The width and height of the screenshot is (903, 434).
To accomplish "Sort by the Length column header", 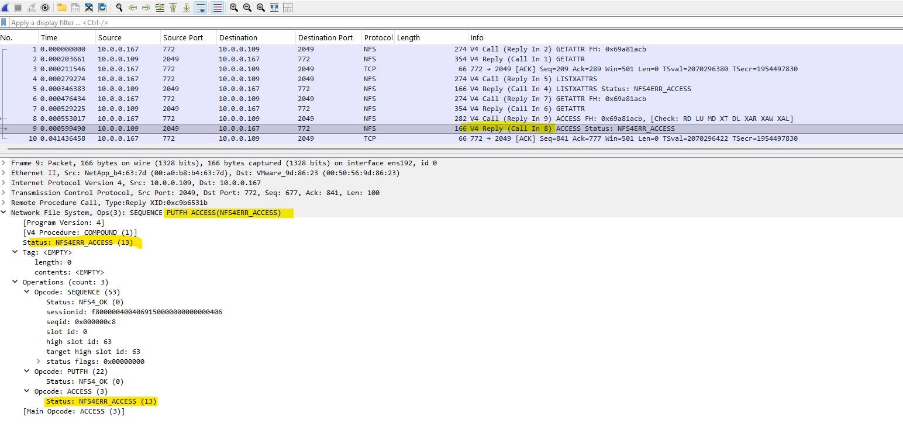I will click(x=431, y=38).
